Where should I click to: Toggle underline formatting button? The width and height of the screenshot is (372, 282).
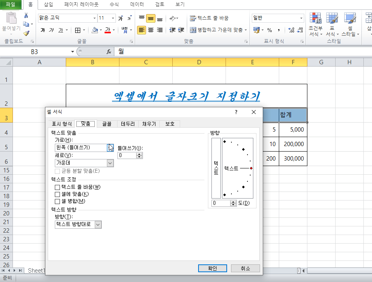[x=61, y=30]
